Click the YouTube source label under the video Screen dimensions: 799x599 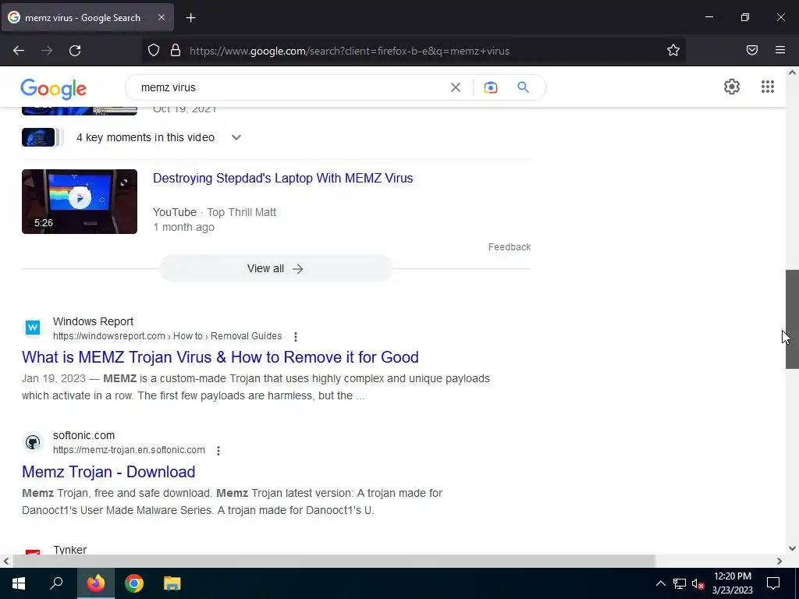[174, 212]
